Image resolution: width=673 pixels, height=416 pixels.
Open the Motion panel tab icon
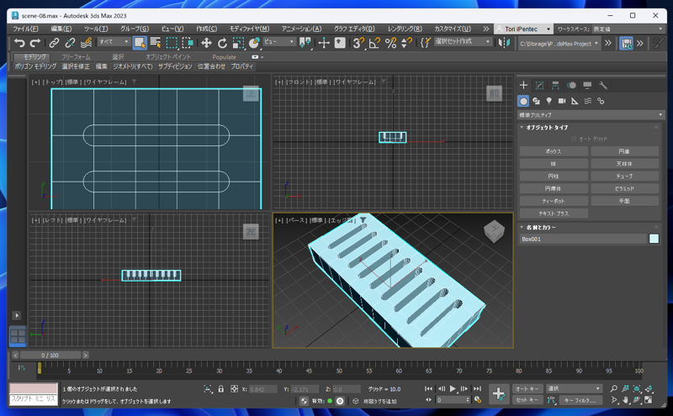tap(571, 86)
